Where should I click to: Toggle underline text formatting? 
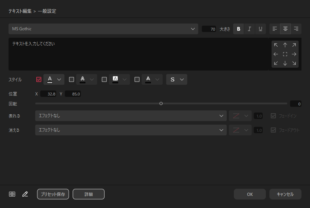(261, 29)
